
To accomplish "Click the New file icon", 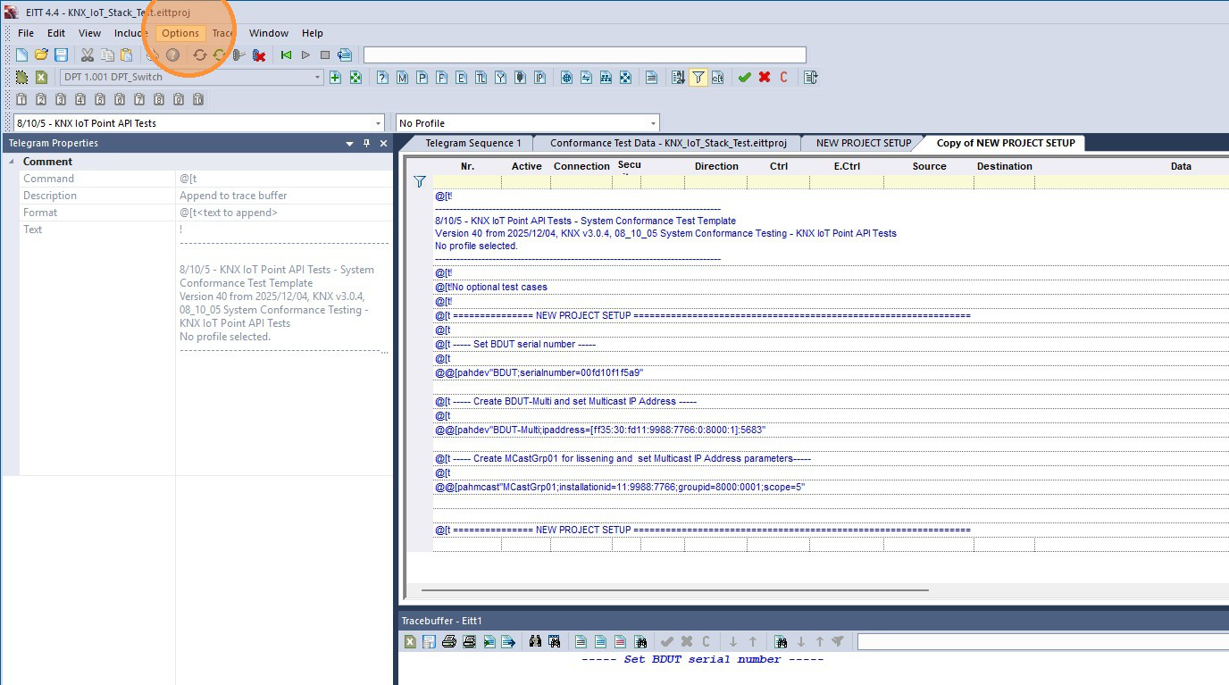I will pos(22,55).
